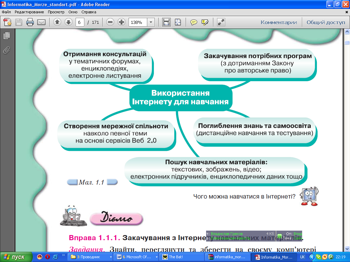Open the Просмотр menu

[x=56, y=12]
